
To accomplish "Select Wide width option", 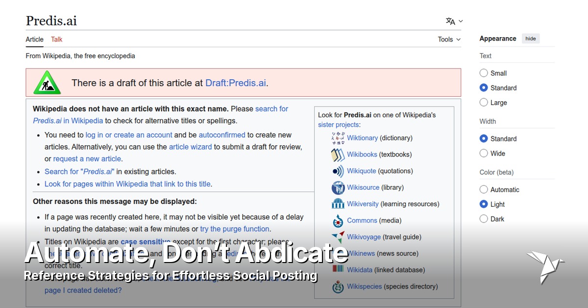I will (484, 154).
